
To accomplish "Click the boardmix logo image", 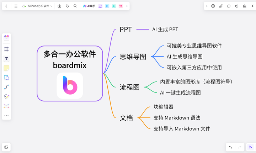I will [x=70, y=86].
